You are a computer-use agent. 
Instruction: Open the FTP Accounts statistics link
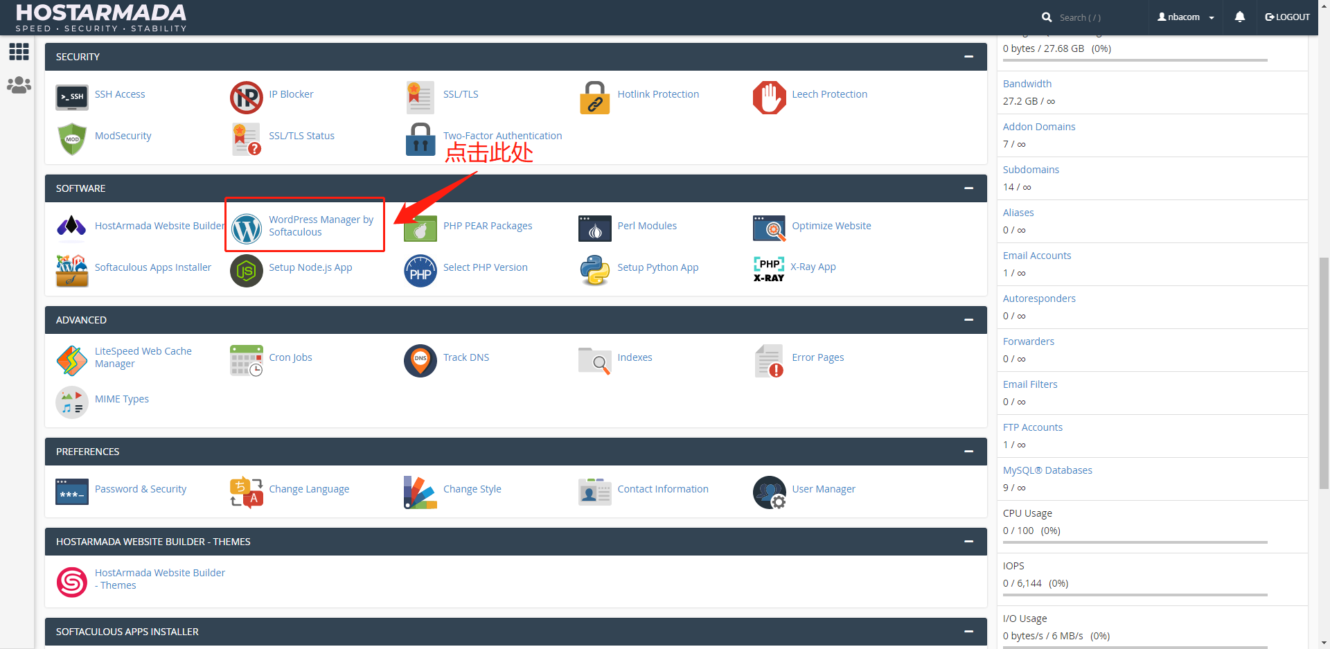[x=1033, y=427]
